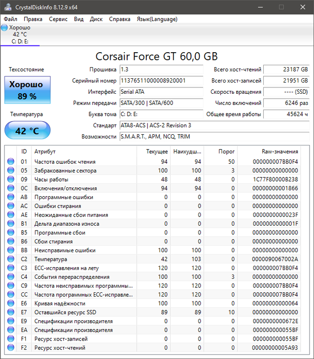
Task: Click status orb for Ресурс хост-записей row
Action: click(x=11, y=338)
